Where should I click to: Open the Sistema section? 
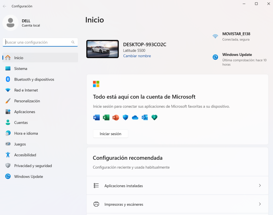click(40, 68)
